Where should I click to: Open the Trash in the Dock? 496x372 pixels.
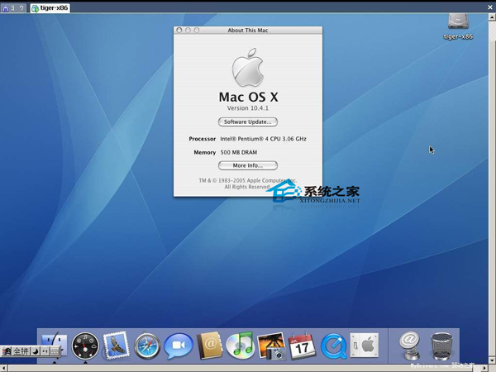442,345
